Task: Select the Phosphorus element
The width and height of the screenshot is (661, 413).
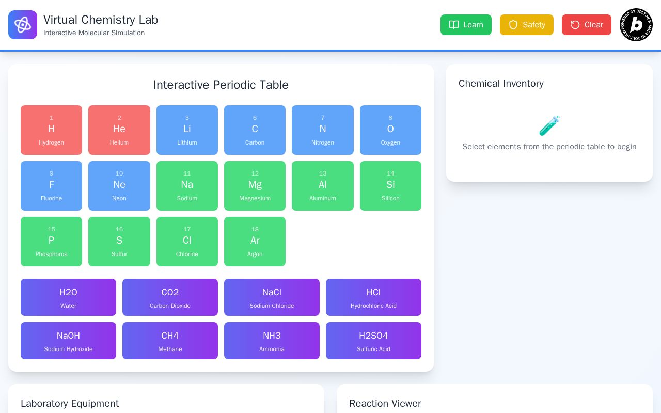Action: pyautogui.click(x=51, y=242)
